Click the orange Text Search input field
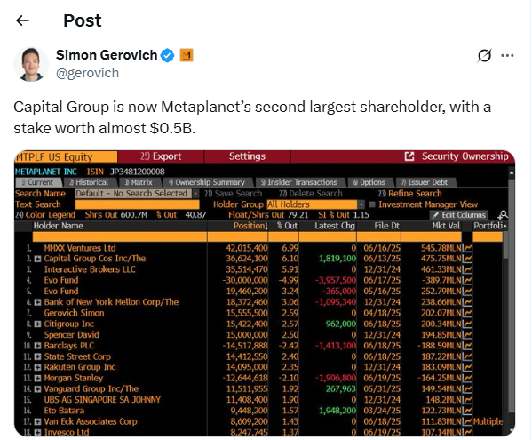 pyautogui.click(x=137, y=204)
